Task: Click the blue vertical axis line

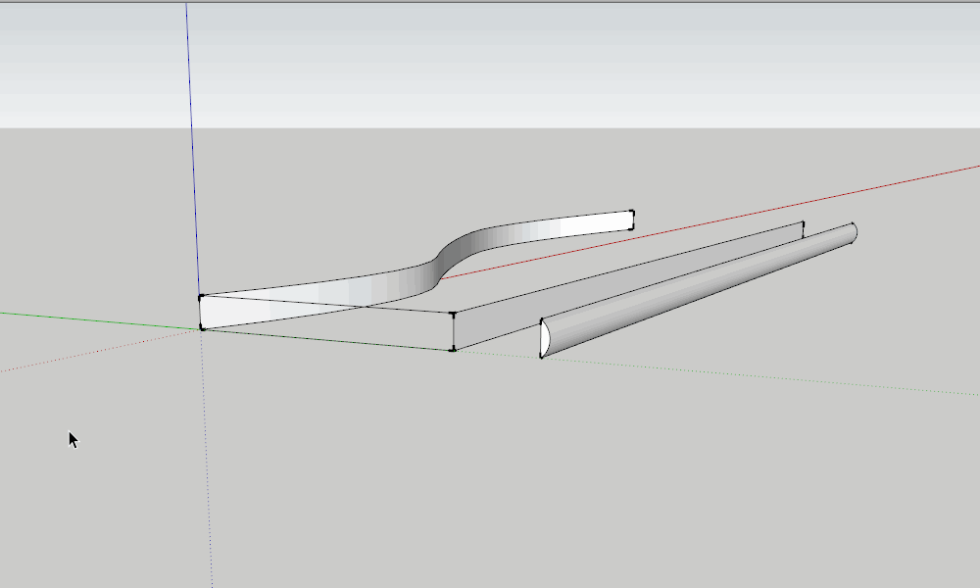Action: click(x=192, y=147)
